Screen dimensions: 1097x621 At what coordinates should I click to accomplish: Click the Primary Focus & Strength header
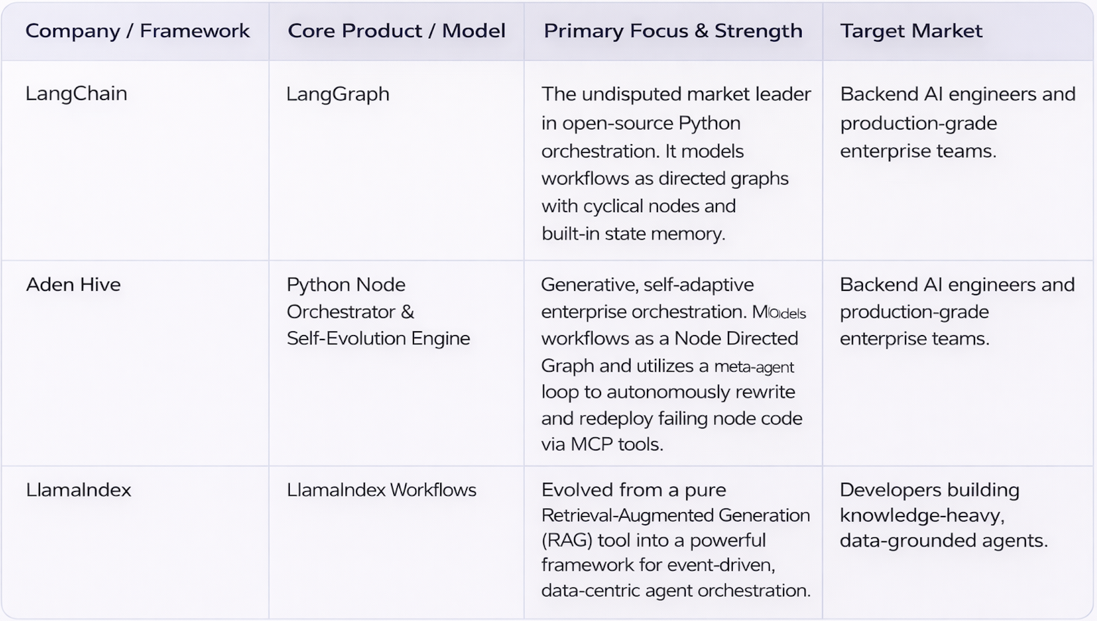(673, 31)
